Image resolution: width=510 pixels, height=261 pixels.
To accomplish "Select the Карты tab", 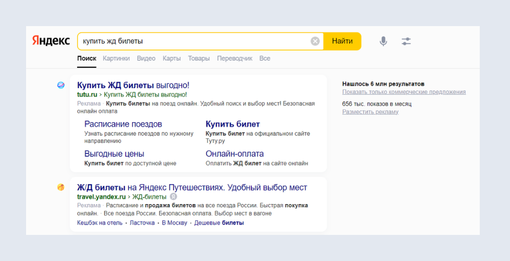I will 172,58.
